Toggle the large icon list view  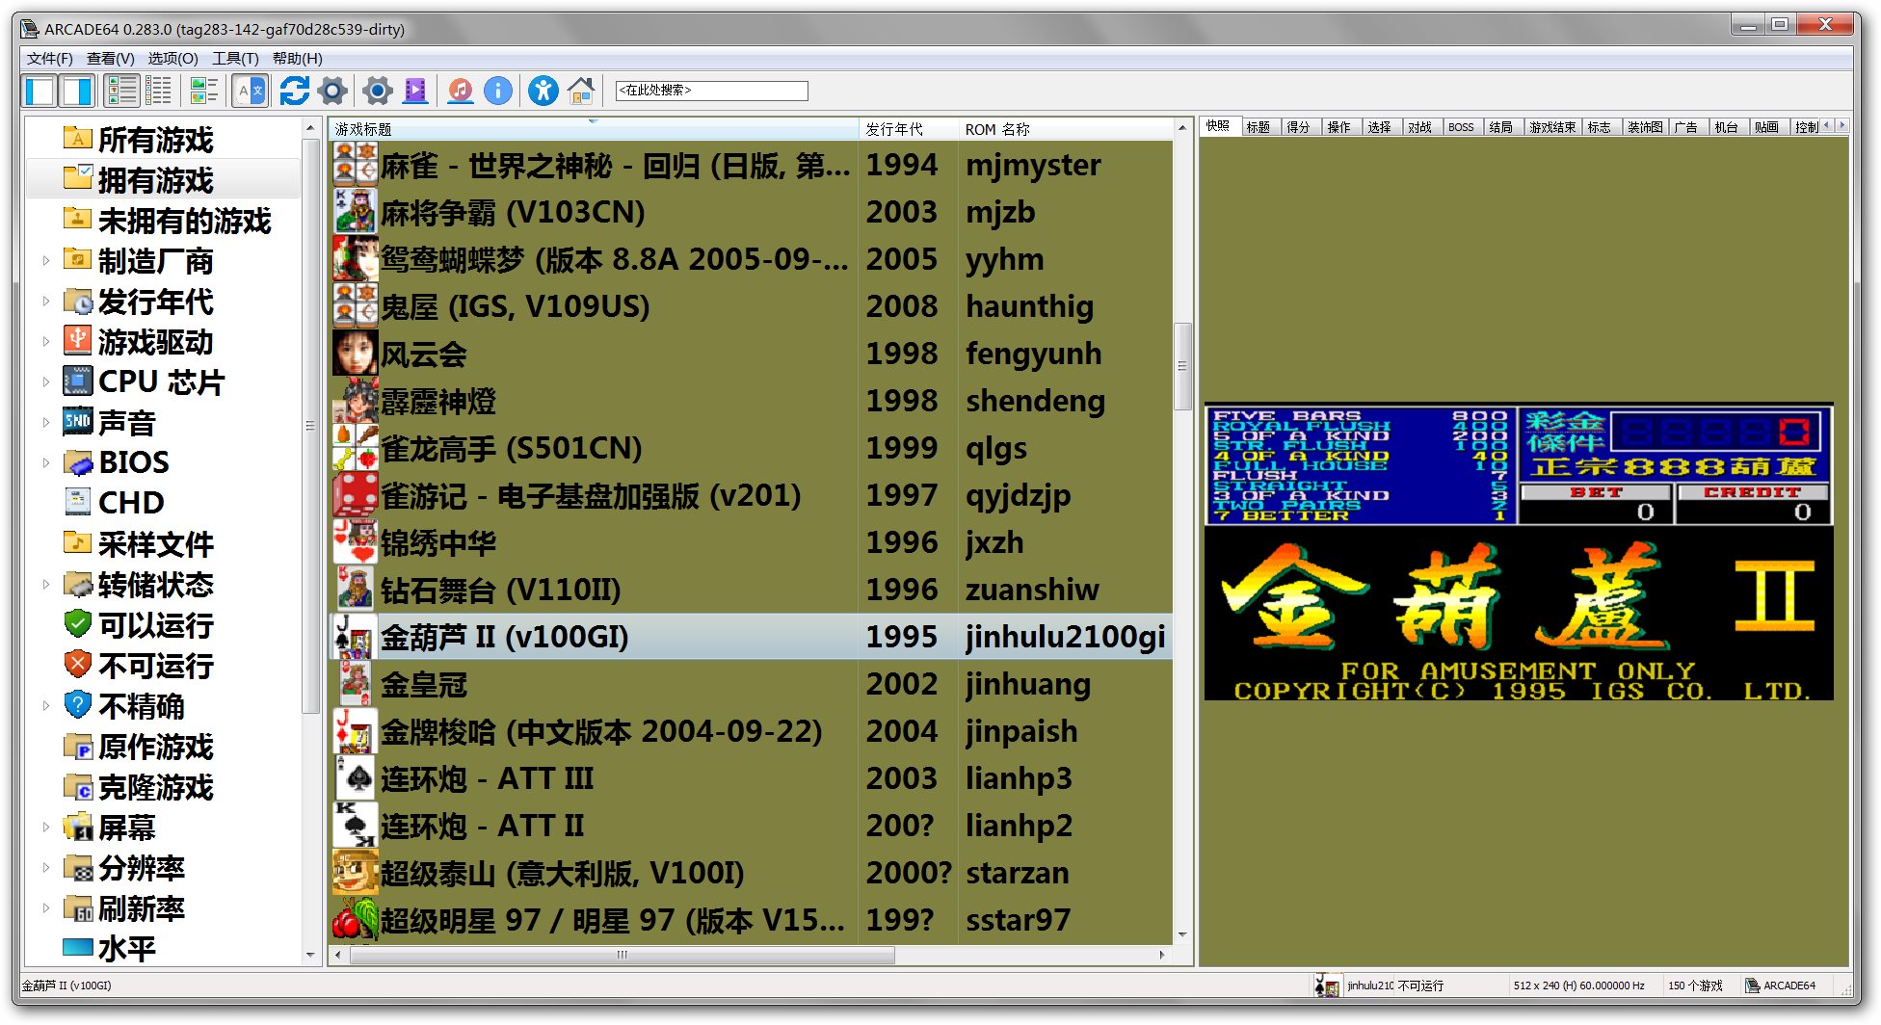pos(122,92)
